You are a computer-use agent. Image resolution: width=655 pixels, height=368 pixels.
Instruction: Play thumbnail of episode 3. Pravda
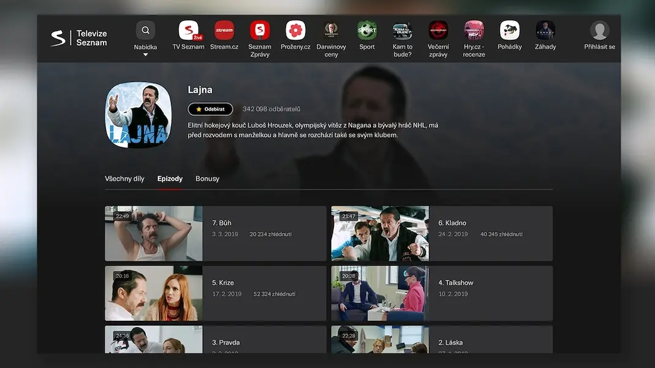154,340
